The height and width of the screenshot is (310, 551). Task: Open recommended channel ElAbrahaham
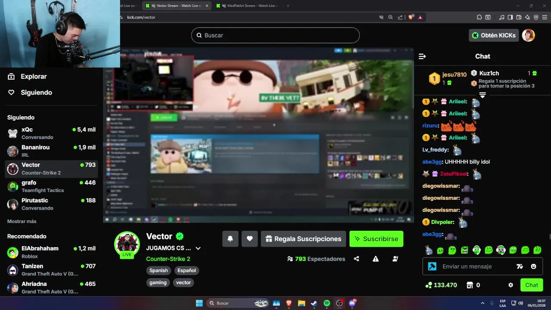click(51, 252)
